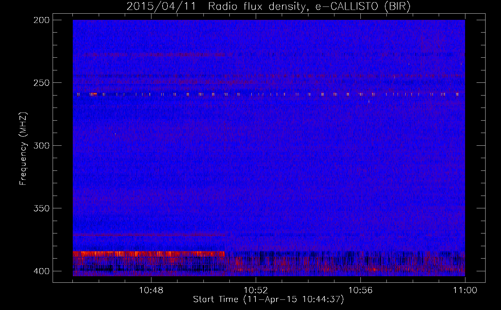Click the 10:56 time tick label
Viewport: 501px width, 310px height.
tap(360, 290)
